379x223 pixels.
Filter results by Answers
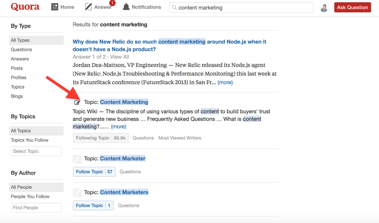click(19, 59)
